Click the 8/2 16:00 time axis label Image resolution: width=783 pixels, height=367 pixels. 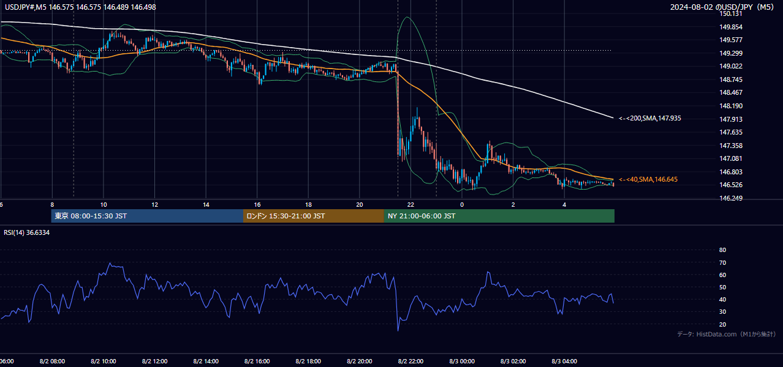coord(258,361)
